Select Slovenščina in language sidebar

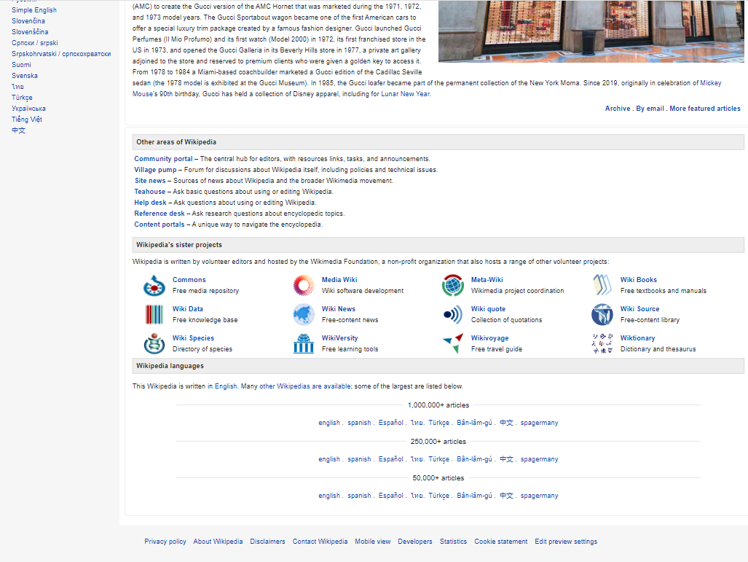click(x=30, y=32)
